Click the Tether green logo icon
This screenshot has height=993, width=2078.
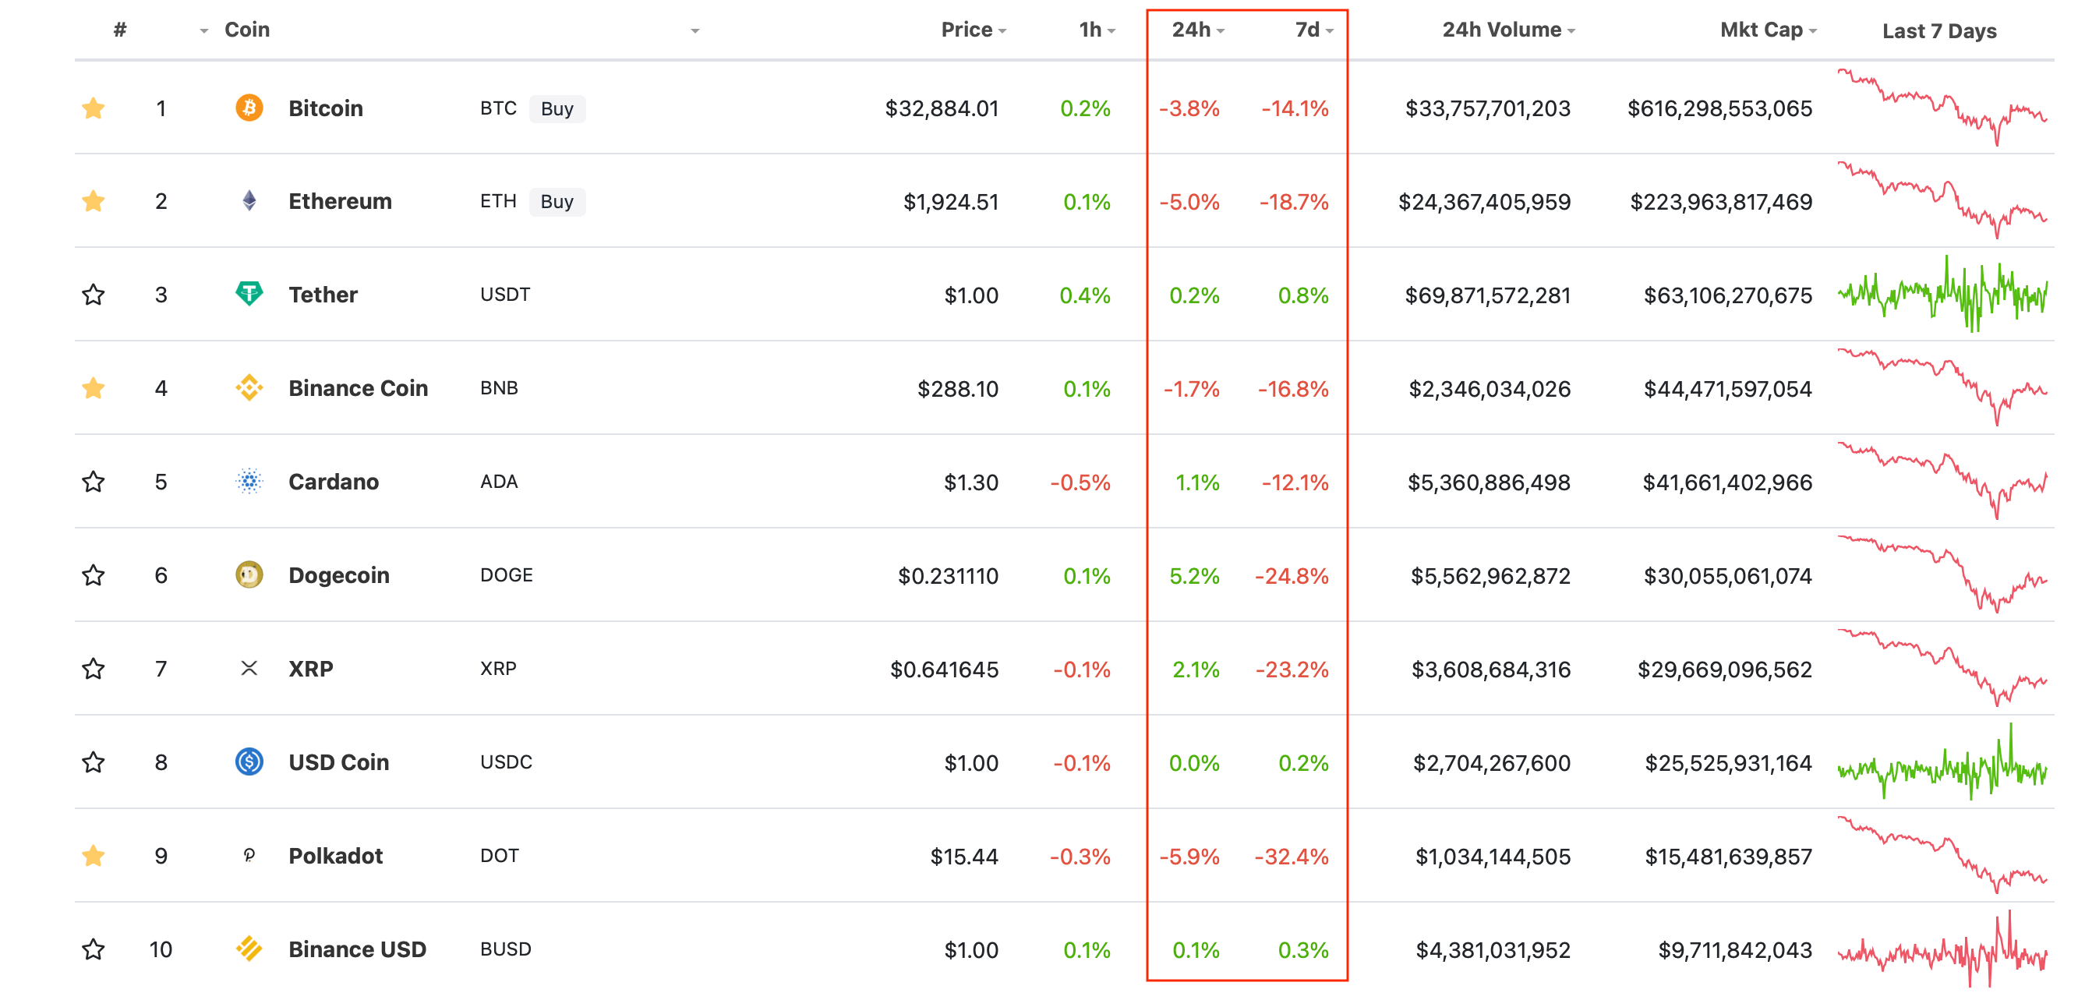click(x=249, y=294)
